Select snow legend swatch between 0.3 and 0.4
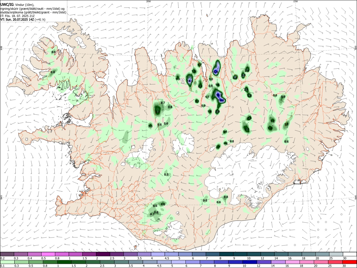This screenshot has width=357, height=268. point(21,254)
